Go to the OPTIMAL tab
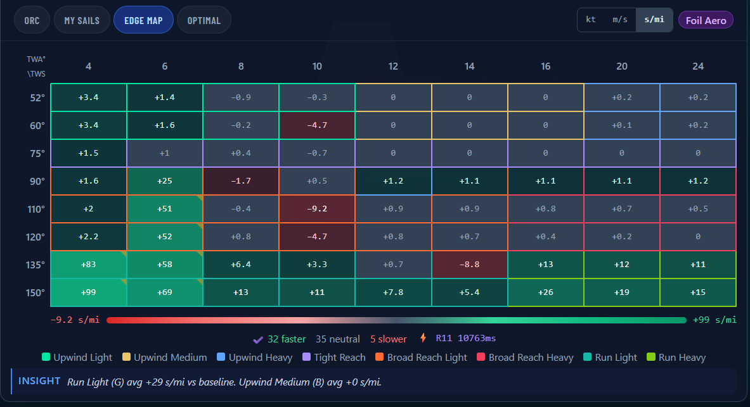 click(x=204, y=20)
